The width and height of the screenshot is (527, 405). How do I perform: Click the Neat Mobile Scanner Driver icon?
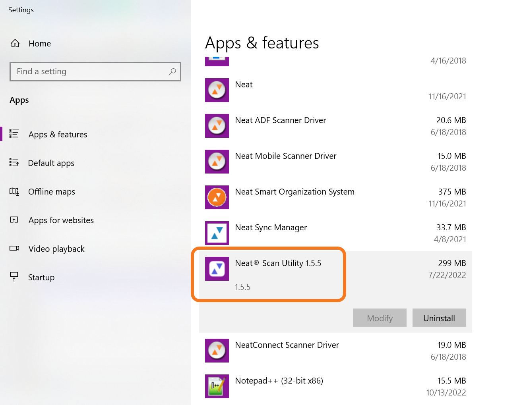pyautogui.click(x=217, y=162)
